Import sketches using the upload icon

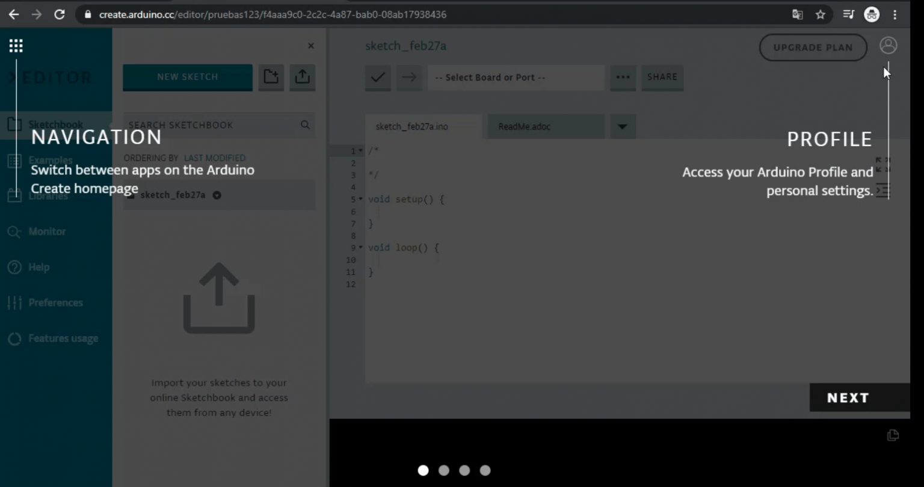[x=302, y=77]
